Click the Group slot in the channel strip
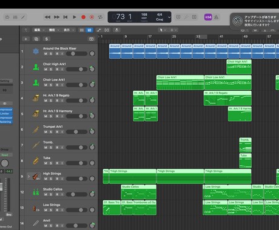This screenshot has width=279, height=230. [5, 149]
